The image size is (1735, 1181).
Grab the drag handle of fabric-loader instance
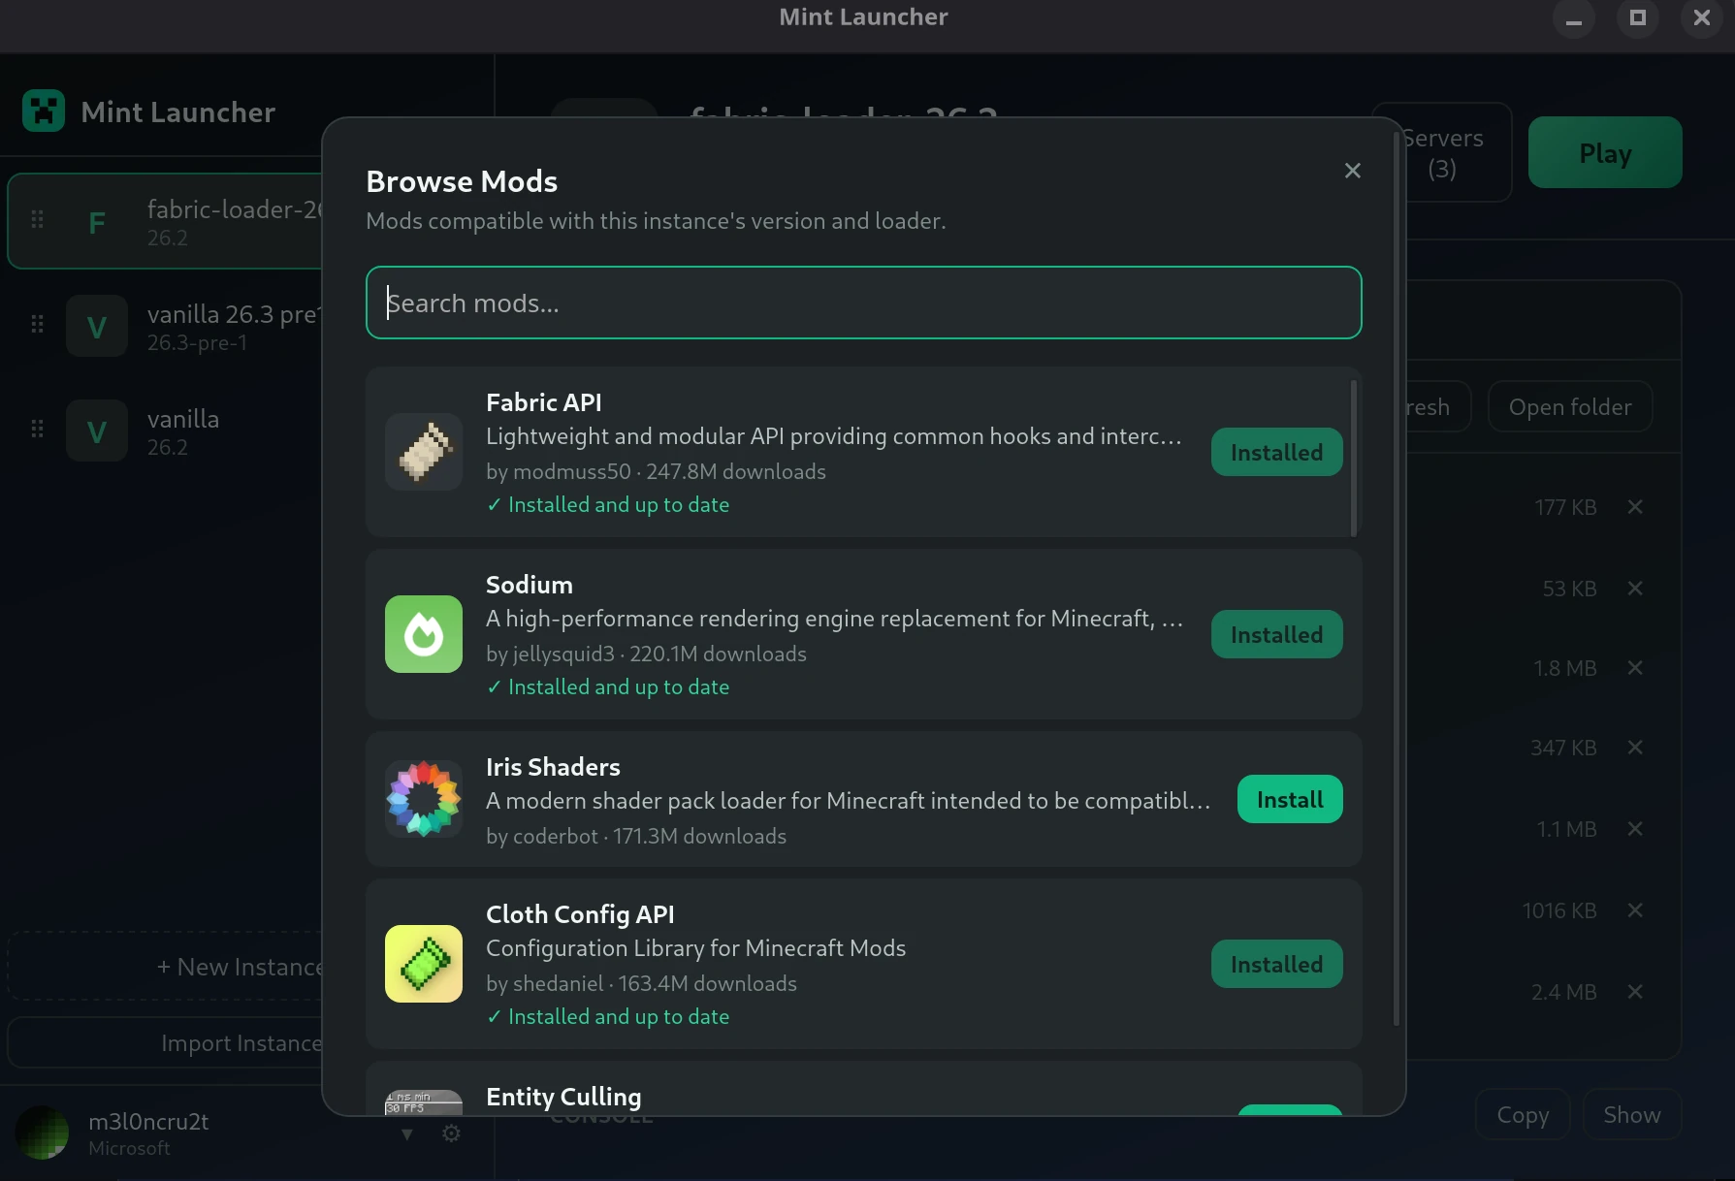pyautogui.click(x=37, y=220)
